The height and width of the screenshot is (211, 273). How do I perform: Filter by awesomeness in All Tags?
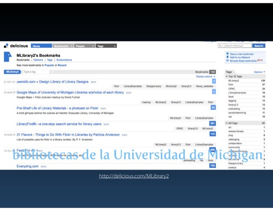pos(236,131)
